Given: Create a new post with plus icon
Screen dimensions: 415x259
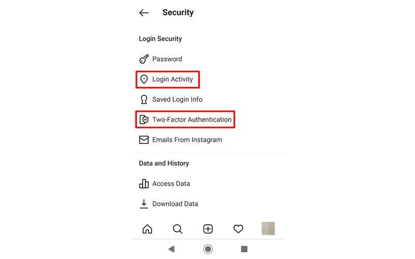Looking at the screenshot, I should [x=208, y=229].
